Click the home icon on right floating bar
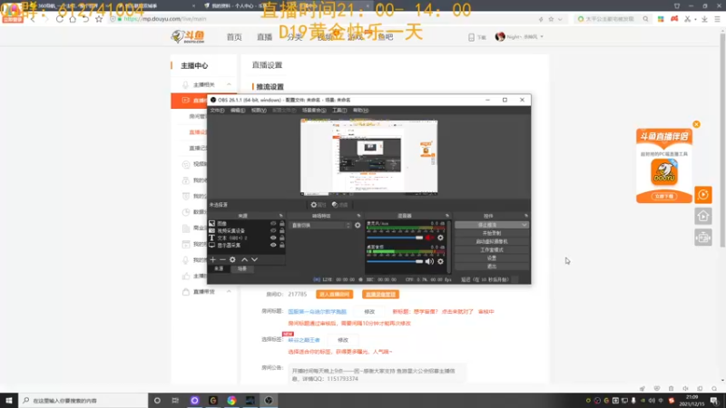726x408 pixels. (703, 216)
